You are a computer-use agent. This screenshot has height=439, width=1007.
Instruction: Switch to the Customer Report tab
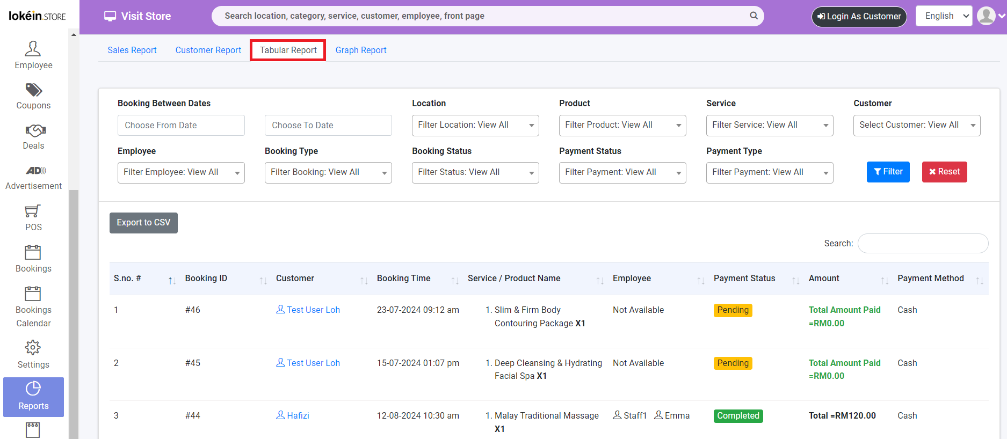click(208, 50)
